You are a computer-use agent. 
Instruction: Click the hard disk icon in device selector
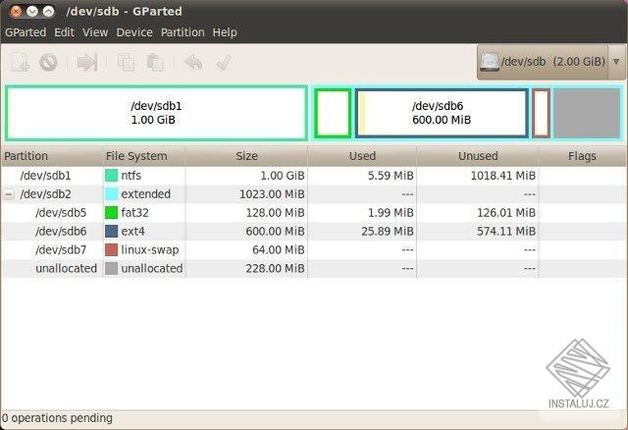[x=490, y=62]
